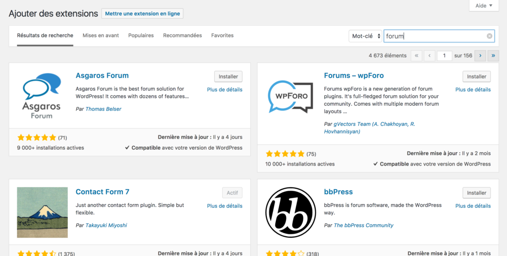Click the current page number field
This screenshot has height=256, width=507.
click(444, 55)
